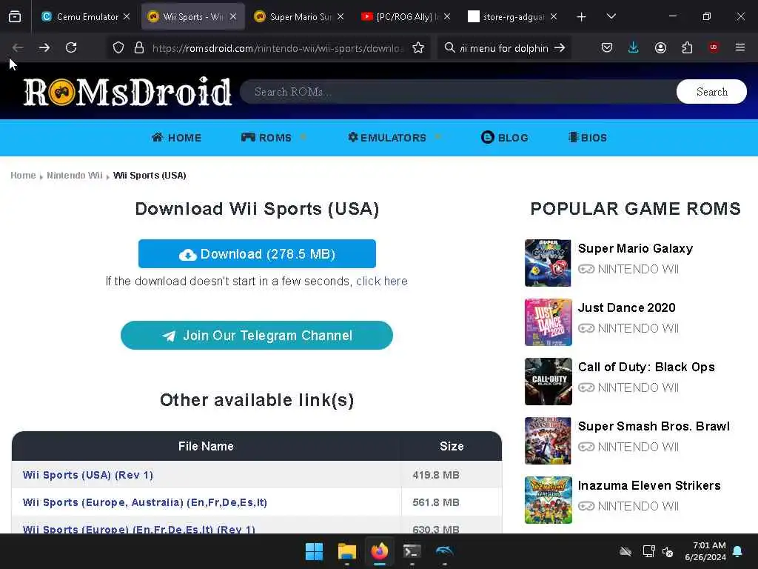This screenshot has height=569, width=758.
Task: Open terminal app from taskbar
Action: coord(412,551)
